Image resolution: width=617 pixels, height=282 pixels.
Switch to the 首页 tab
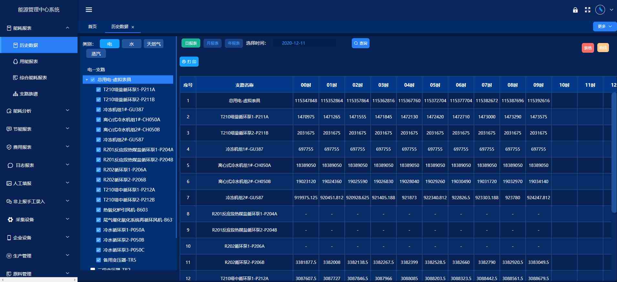pos(92,27)
